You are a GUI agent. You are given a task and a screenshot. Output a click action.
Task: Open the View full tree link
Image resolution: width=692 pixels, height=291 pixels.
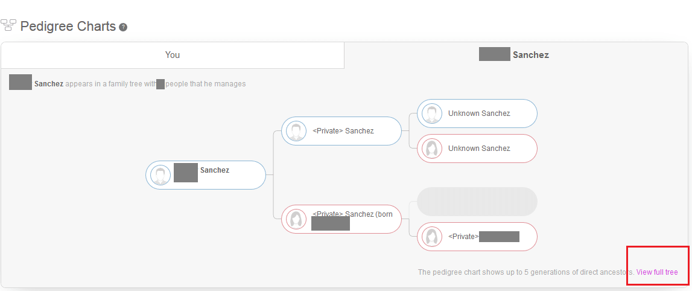(x=656, y=272)
